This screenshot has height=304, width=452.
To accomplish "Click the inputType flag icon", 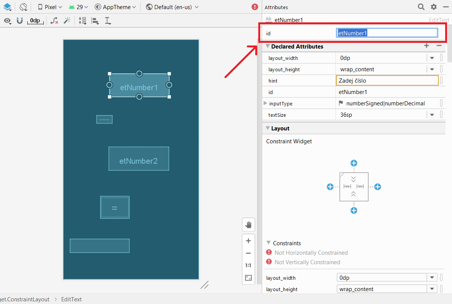I will (x=341, y=103).
